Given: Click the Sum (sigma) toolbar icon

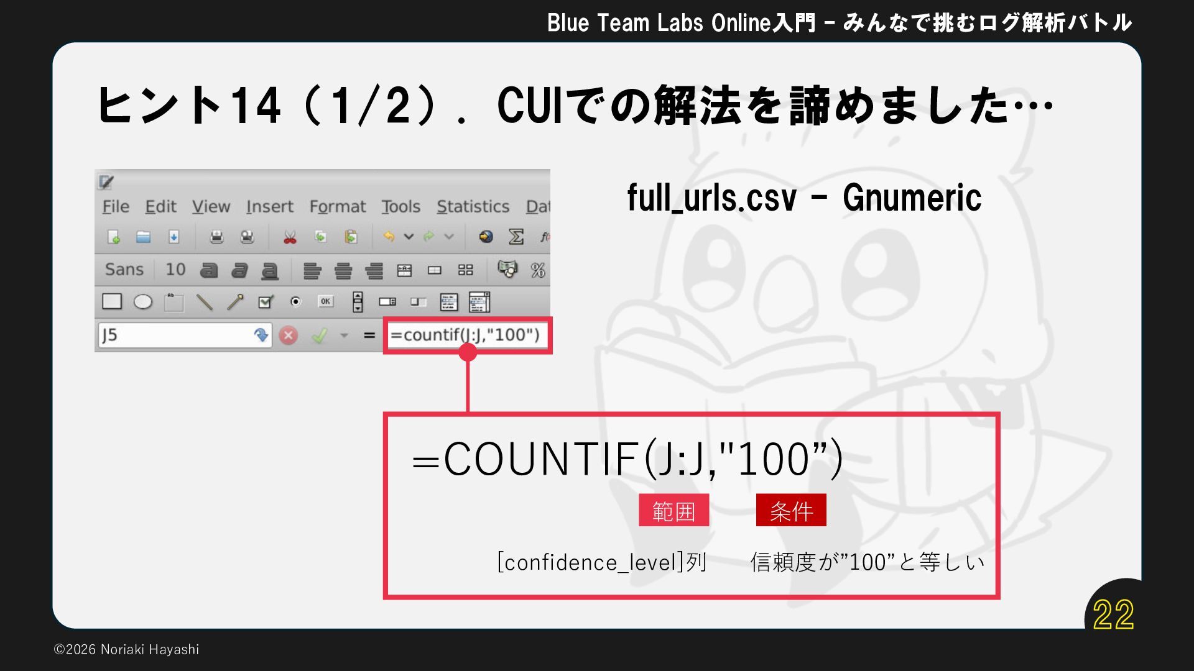Looking at the screenshot, I should pyautogui.click(x=516, y=237).
